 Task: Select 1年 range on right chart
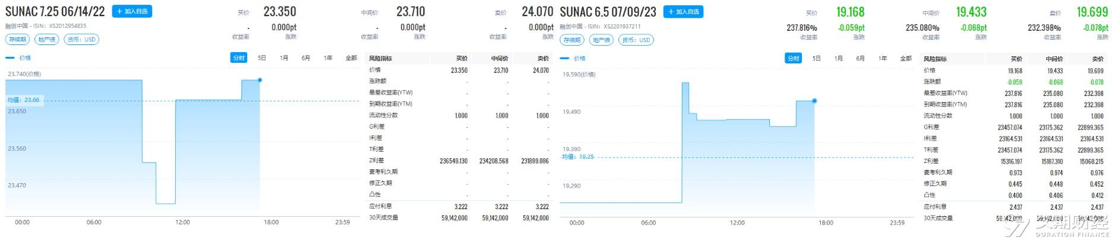883,58
